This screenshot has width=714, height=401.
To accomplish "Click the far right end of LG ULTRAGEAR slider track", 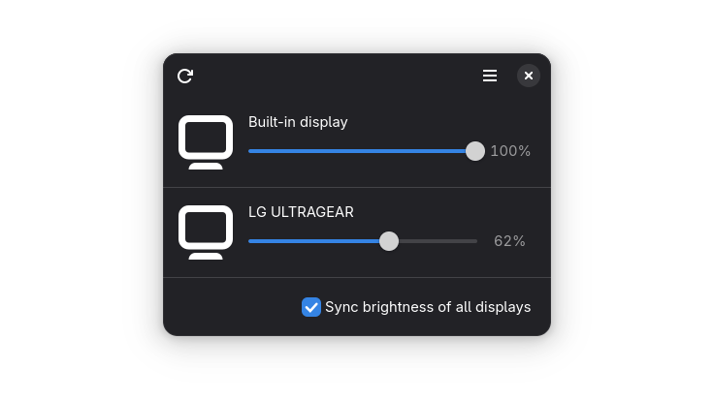I will tap(475, 241).
